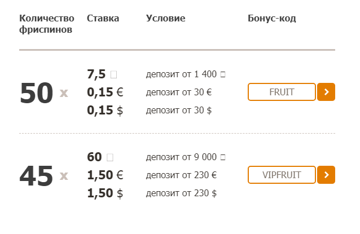Click the Бонус-код column header
This screenshot has height=234, width=360.
pos(272,19)
